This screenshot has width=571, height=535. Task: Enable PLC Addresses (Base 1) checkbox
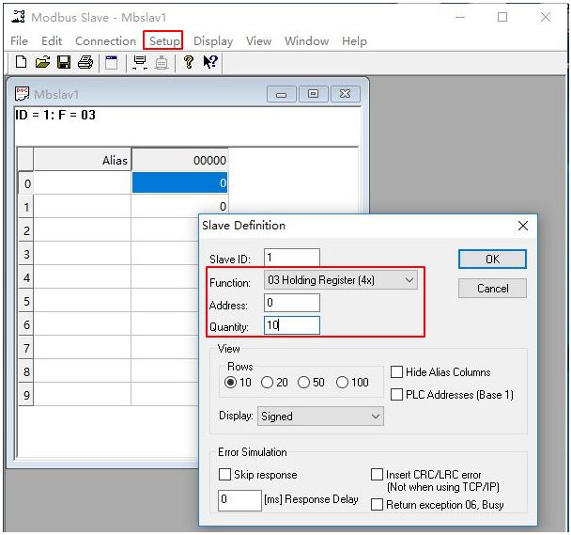[x=396, y=394]
